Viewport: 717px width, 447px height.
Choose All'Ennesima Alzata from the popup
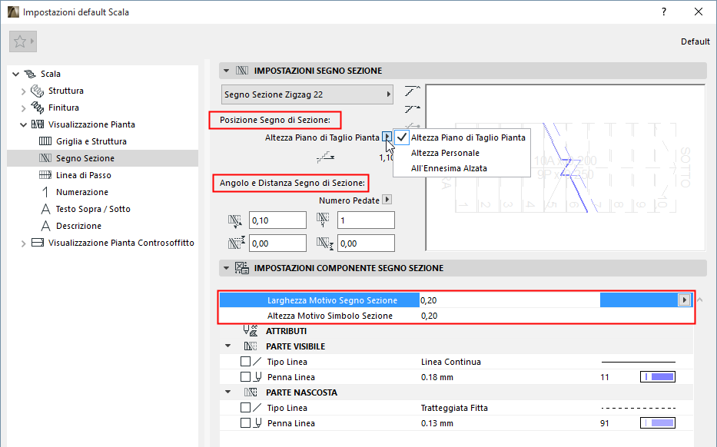click(x=449, y=168)
